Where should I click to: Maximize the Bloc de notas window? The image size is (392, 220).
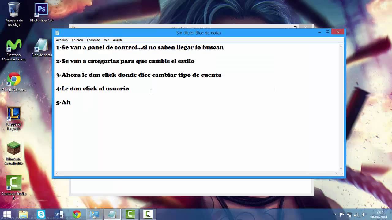tap(328, 32)
